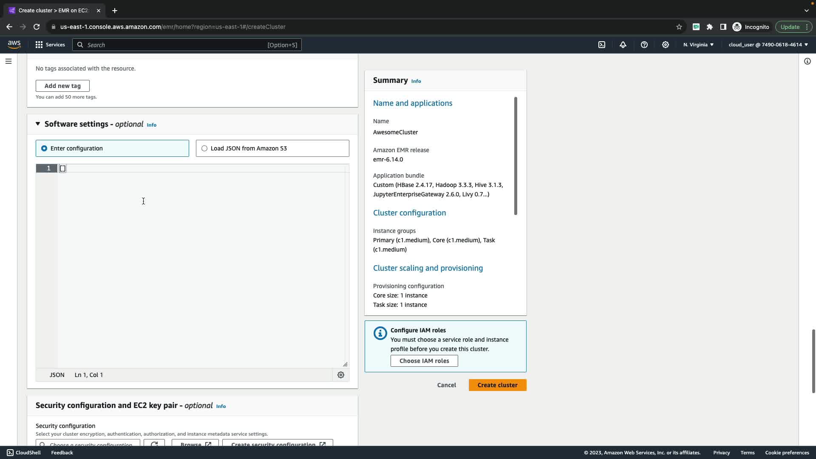816x459 pixels.
Task: Open AWS CloudShell icon in top bar
Action: pyautogui.click(x=602, y=45)
